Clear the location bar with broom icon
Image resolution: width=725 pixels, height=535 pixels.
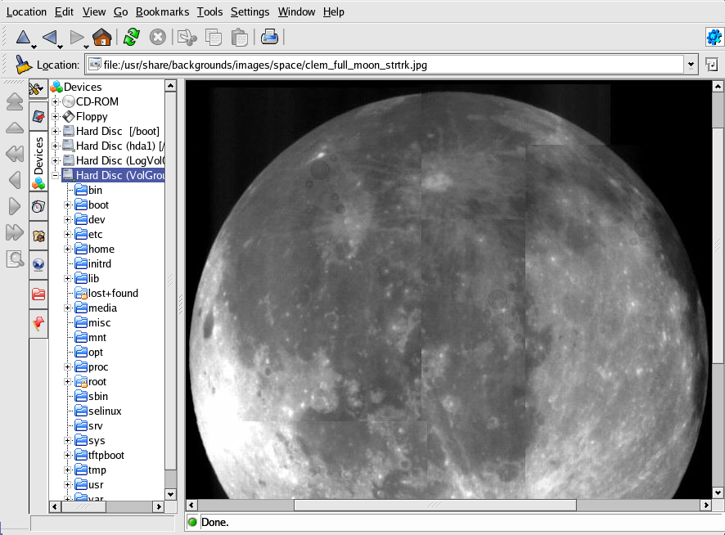pyautogui.click(x=23, y=65)
